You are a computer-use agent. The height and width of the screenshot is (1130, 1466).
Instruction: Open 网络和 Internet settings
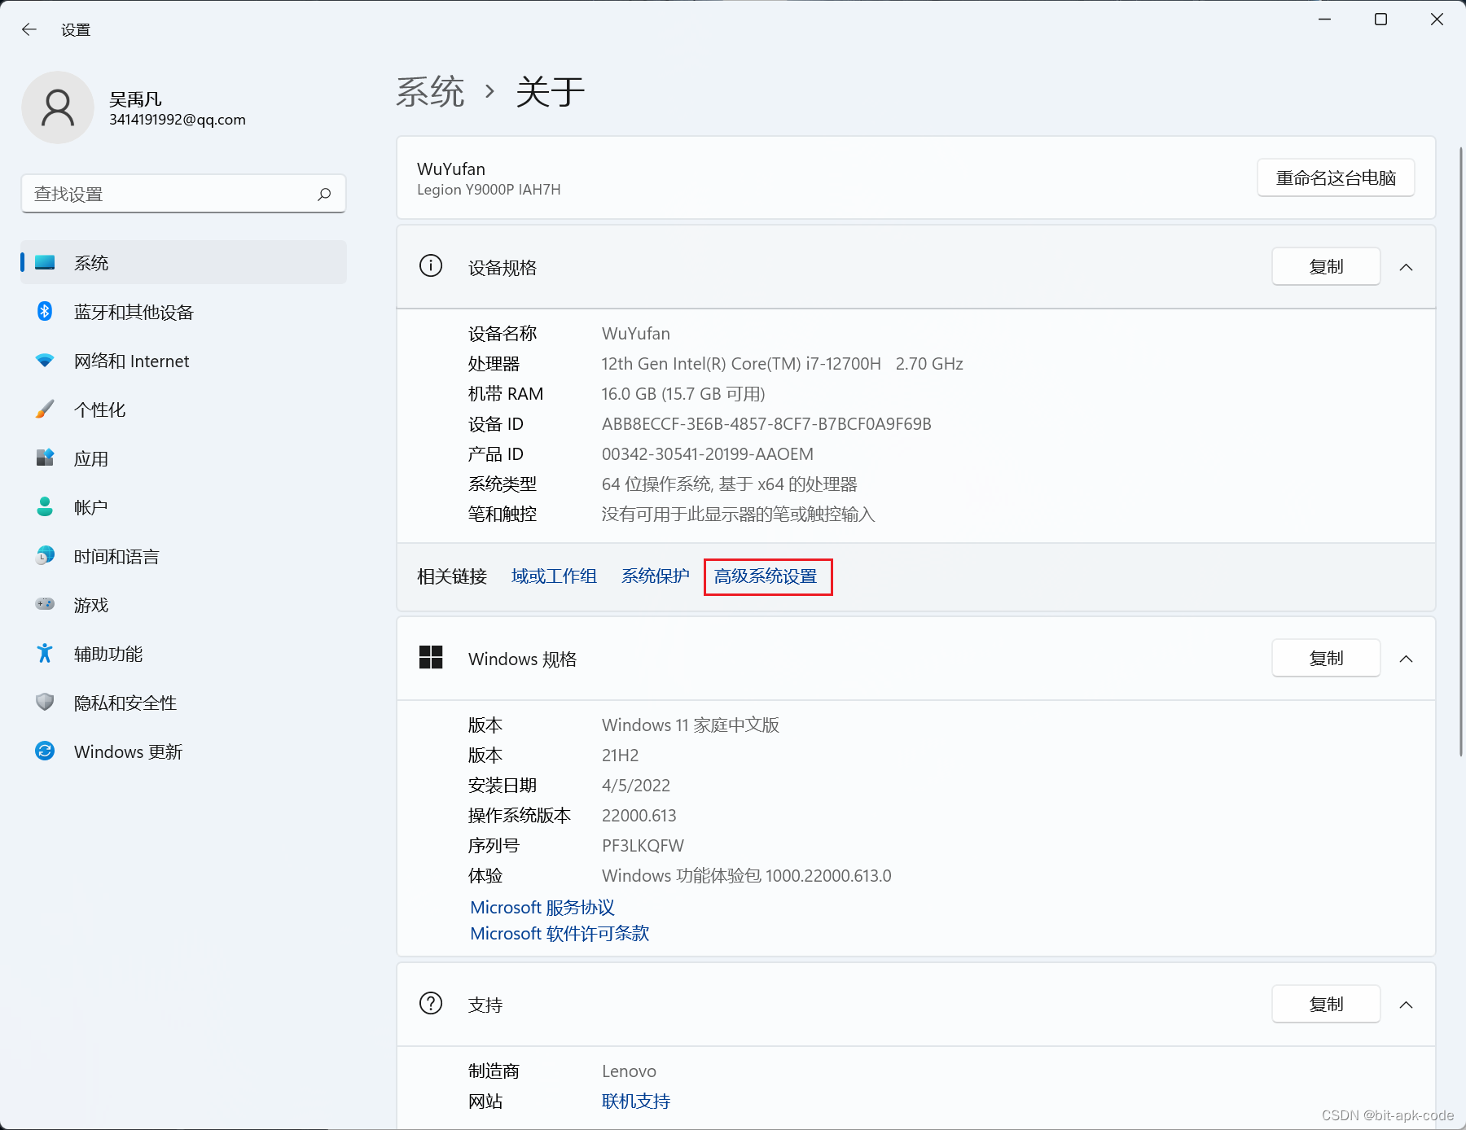click(x=184, y=361)
